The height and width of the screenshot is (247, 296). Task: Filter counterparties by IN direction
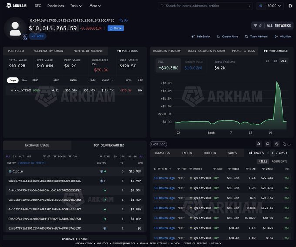[15, 157]
